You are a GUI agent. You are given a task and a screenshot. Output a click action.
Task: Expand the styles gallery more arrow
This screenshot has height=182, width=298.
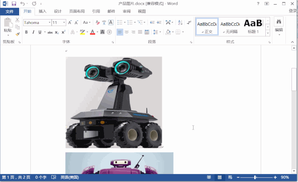[x=268, y=34]
